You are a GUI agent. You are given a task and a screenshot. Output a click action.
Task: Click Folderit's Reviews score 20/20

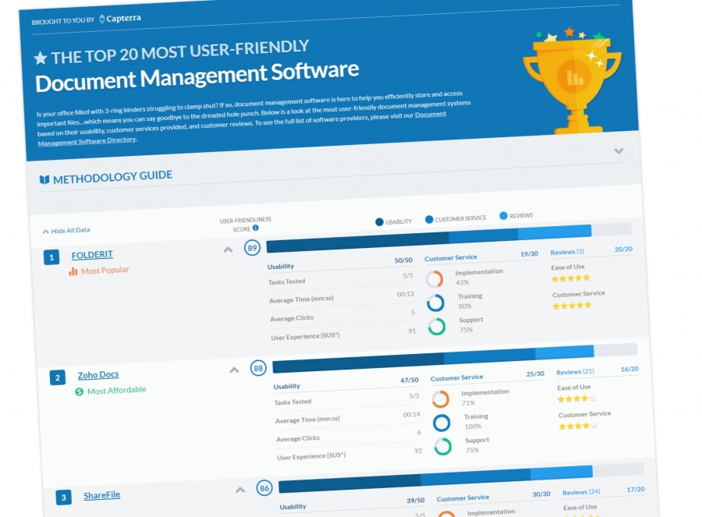(x=624, y=249)
